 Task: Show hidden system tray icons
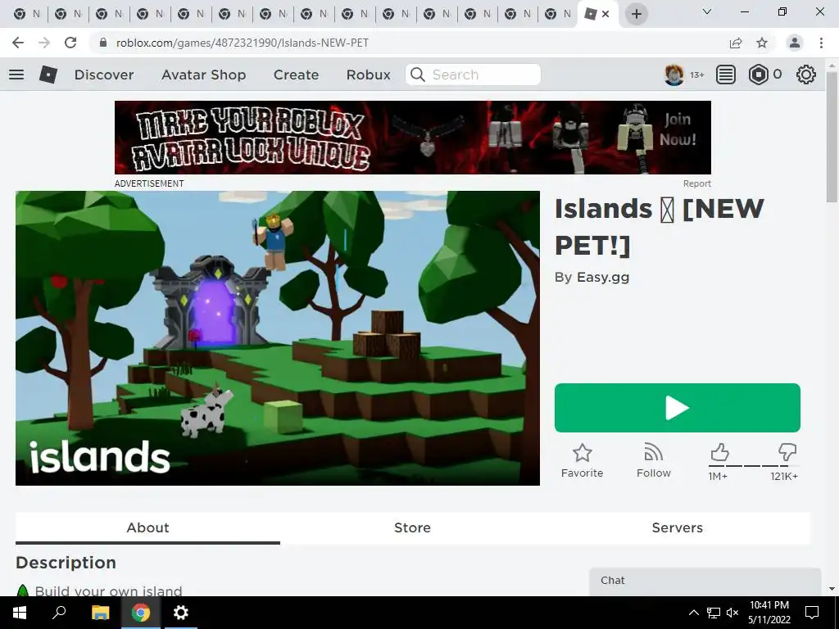pos(693,613)
